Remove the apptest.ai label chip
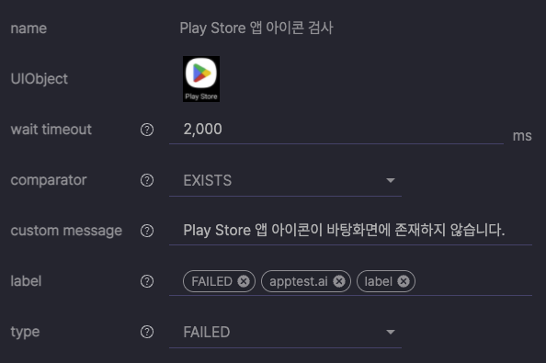546x363 pixels. click(x=339, y=281)
